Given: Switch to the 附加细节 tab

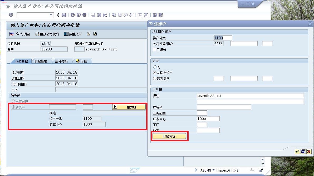Looking at the screenshot, I should pyautogui.click(x=41, y=61).
